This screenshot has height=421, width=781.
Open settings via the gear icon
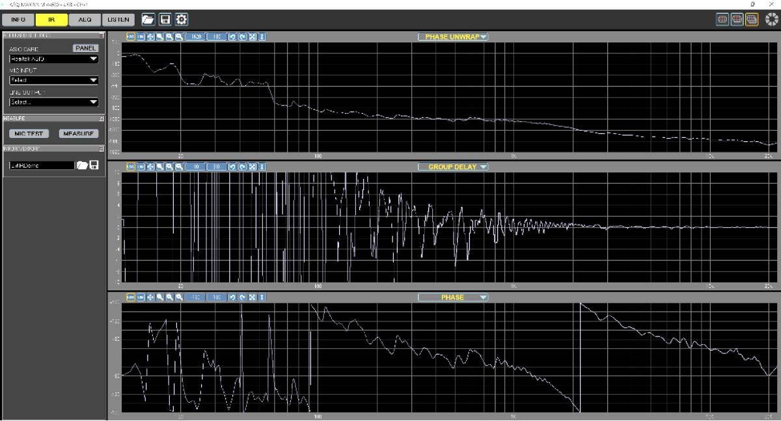[182, 20]
